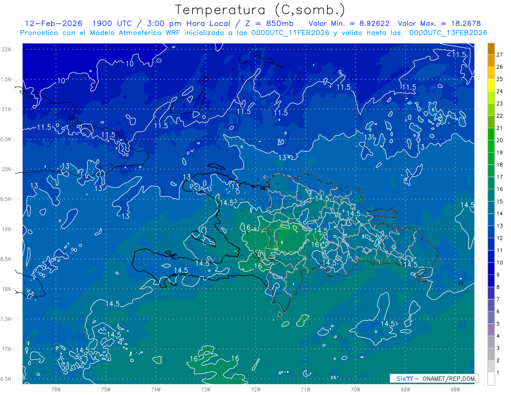The height and width of the screenshot is (395, 511).
Task: Click the '22N' latitude label
Action: (7, 49)
